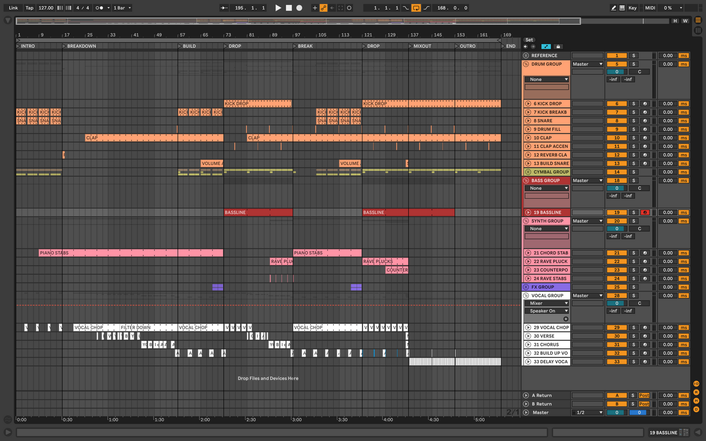This screenshot has height=441, width=706.
Task: Open the 1 Bar quantization menu
Action: tap(122, 8)
